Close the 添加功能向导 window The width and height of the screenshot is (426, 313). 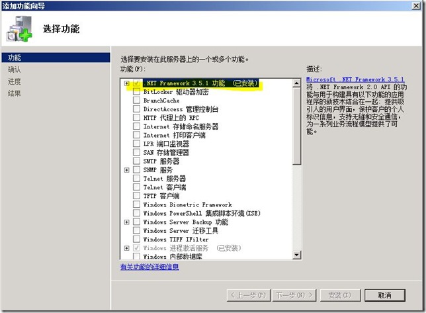pos(416,6)
